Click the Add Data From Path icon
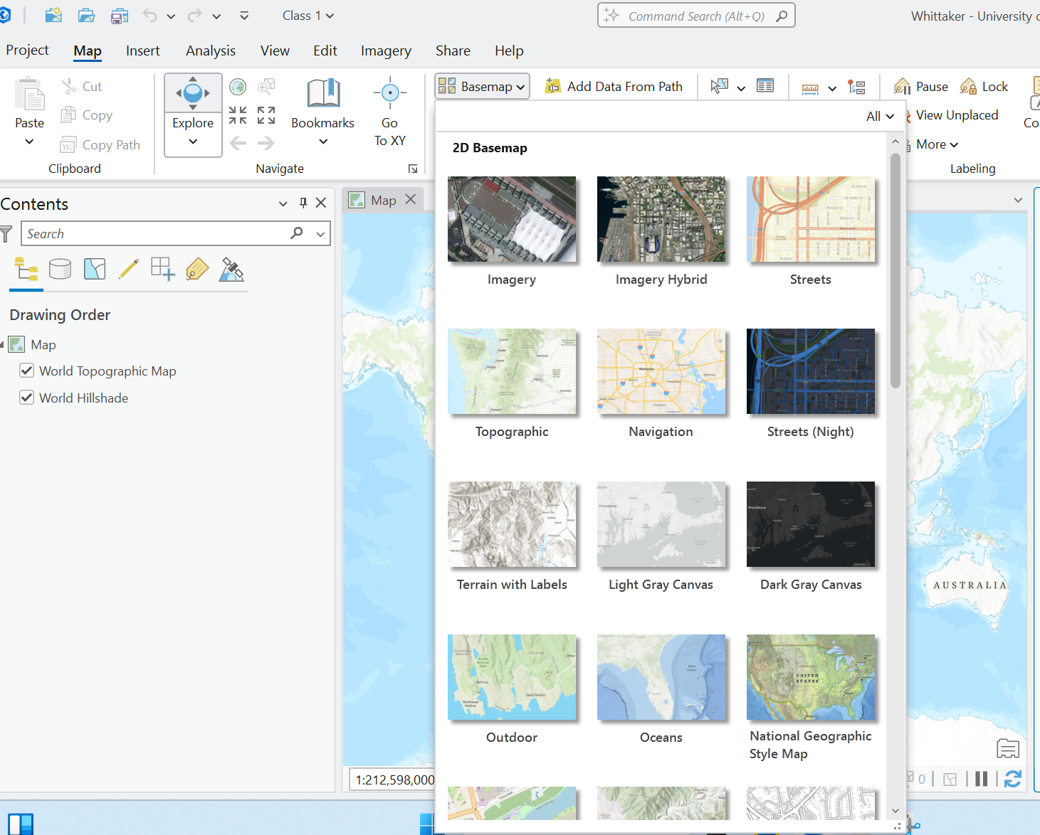The height and width of the screenshot is (835, 1040). pos(553,87)
